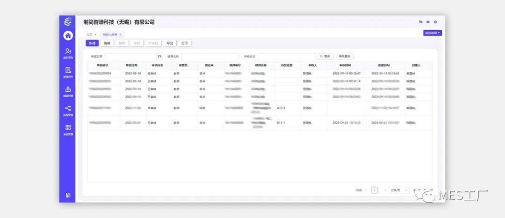The height and width of the screenshot is (218, 505).
Task: Click the 删除 button in the toolbar
Action: (122, 43)
